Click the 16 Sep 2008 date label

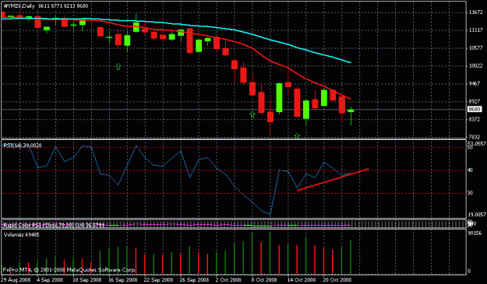[x=122, y=279]
